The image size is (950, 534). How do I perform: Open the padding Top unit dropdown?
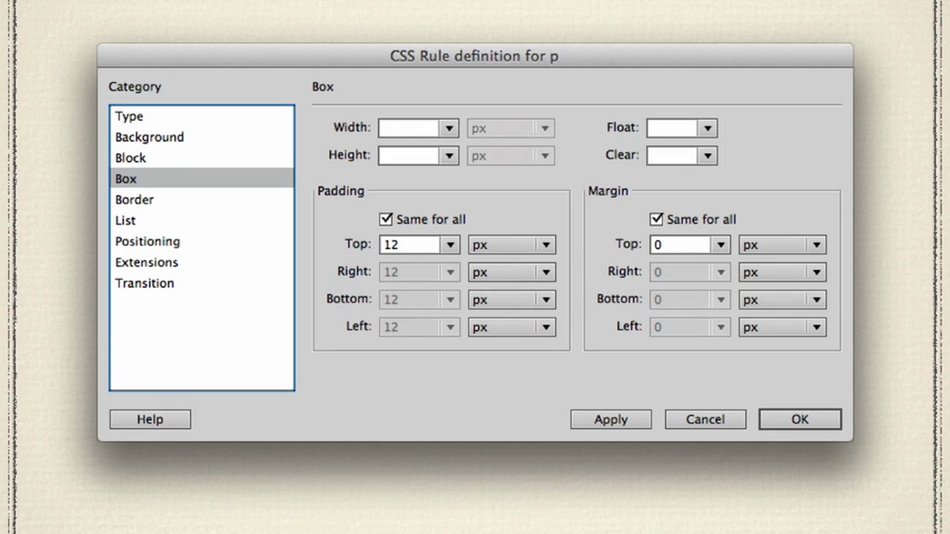coord(545,245)
